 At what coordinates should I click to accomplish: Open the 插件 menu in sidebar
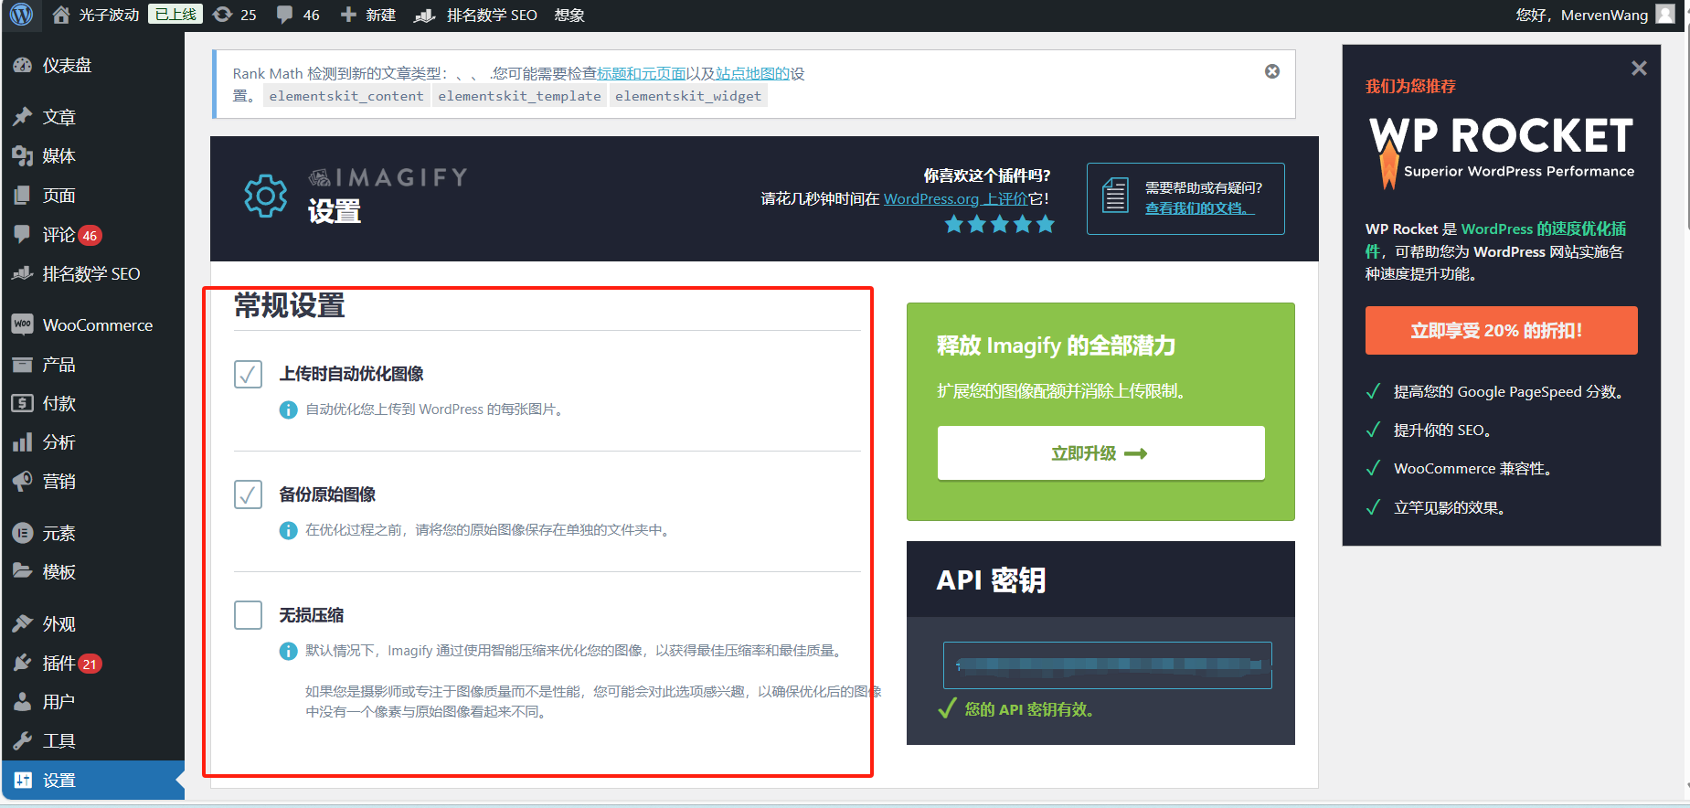[x=58, y=664]
